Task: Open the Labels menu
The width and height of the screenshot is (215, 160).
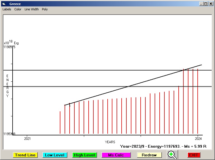Action: click(x=7, y=9)
